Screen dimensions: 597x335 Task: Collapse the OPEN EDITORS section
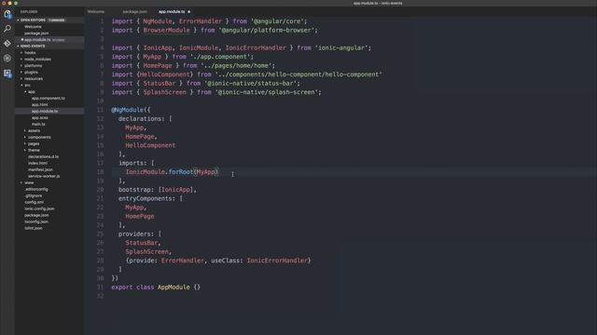pyautogui.click(x=33, y=20)
